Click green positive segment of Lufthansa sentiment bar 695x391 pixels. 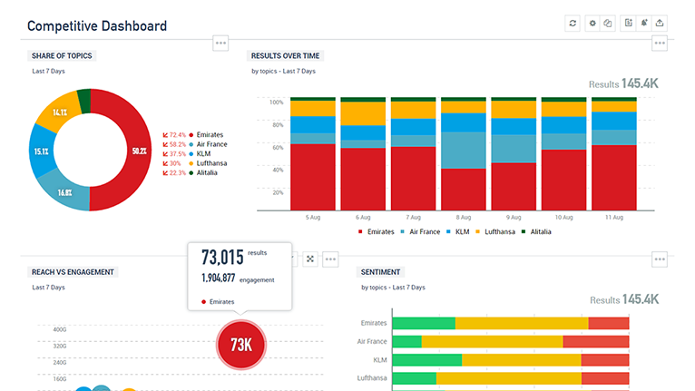[415, 378]
